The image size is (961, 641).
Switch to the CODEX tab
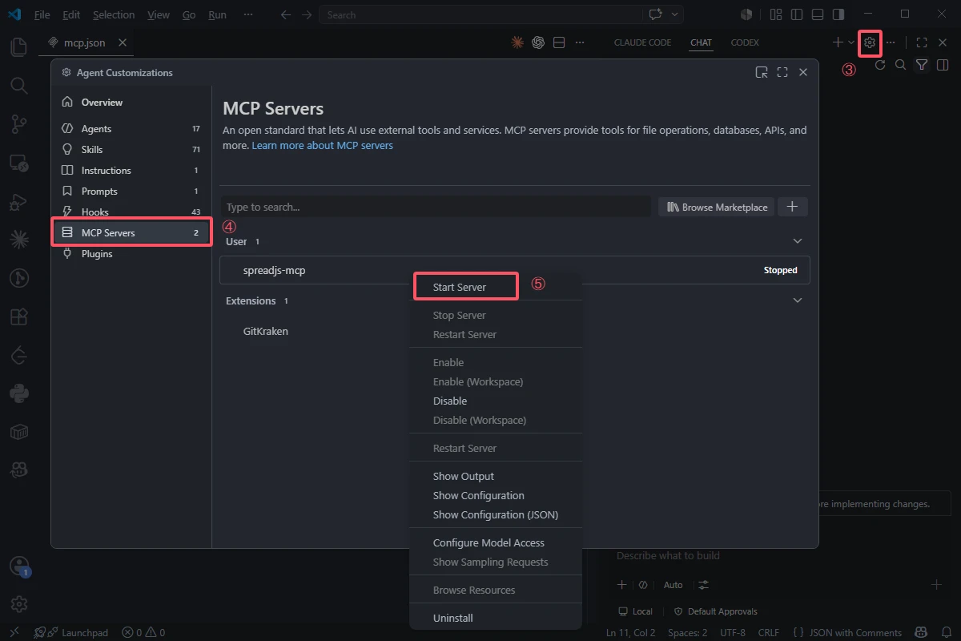coord(745,42)
